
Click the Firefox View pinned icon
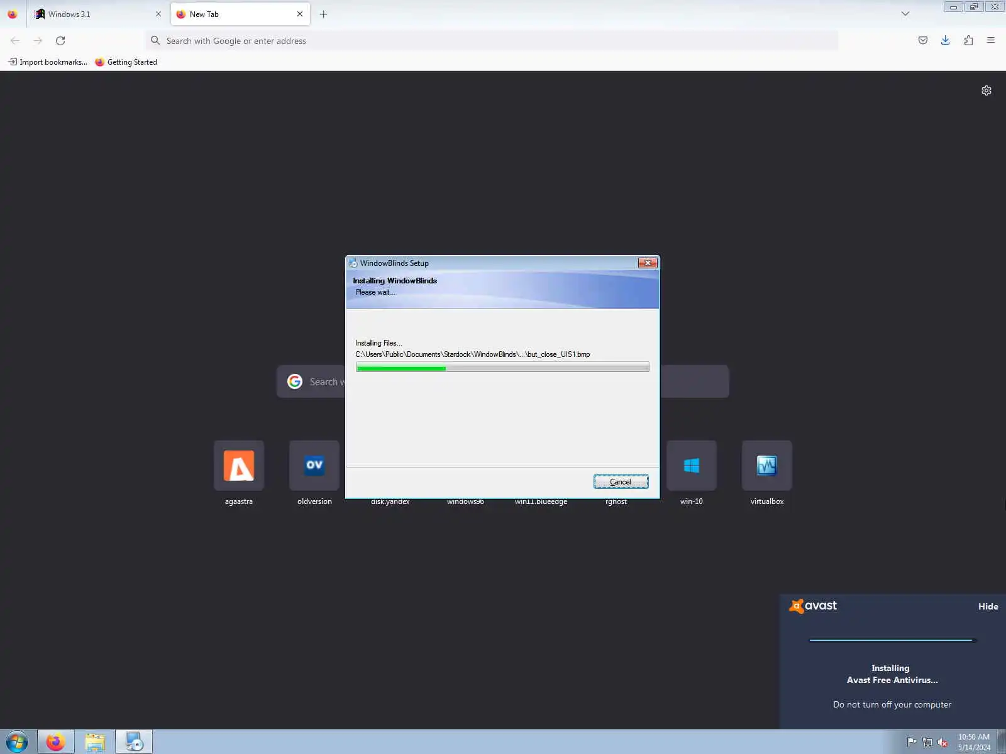(x=13, y=14)
